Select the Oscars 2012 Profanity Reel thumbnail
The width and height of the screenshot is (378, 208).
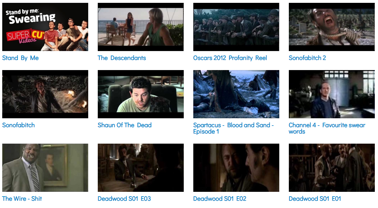pos(236,27)
